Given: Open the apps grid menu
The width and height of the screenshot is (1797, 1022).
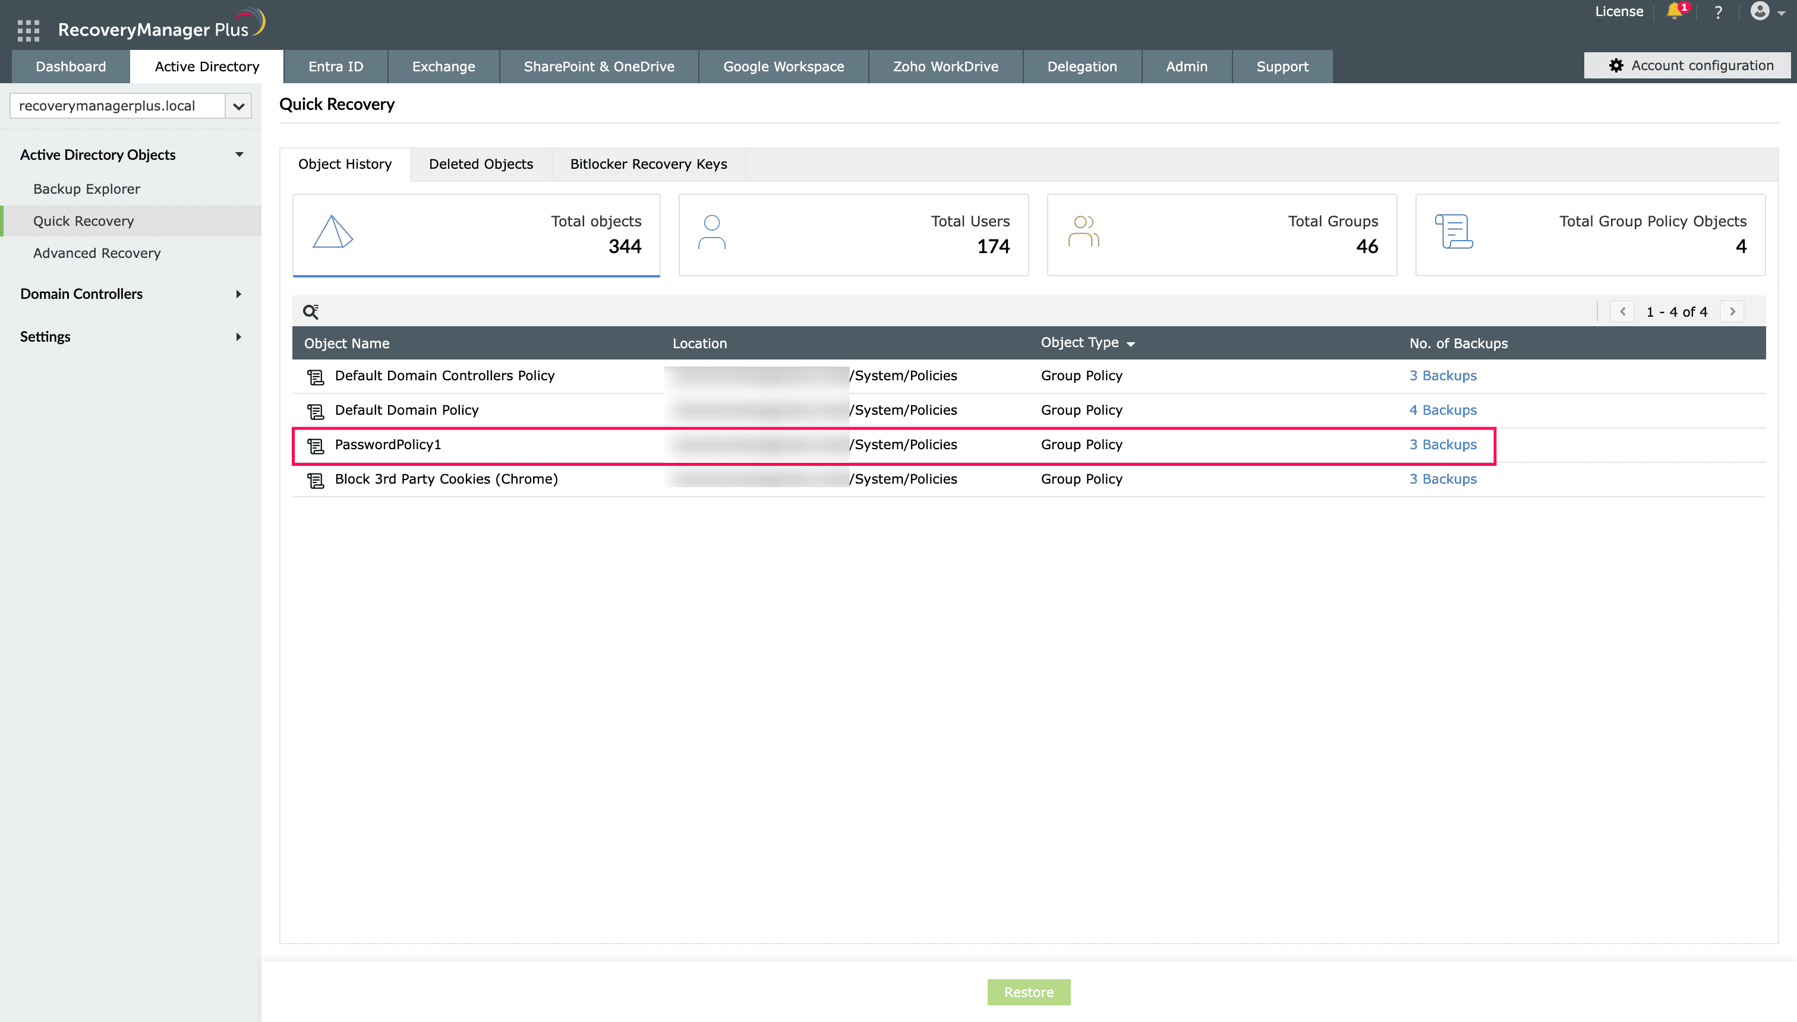Looking at the screenshot, I should [29, 30].
